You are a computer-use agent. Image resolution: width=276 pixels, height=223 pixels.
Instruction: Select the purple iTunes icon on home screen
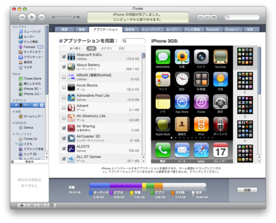click(201, 102)
